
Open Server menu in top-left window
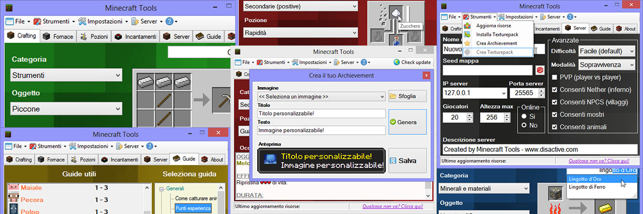click(147, 21)
